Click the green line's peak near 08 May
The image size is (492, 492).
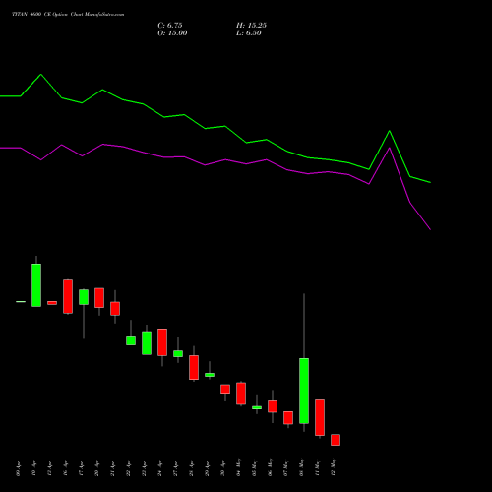(390, 131)
